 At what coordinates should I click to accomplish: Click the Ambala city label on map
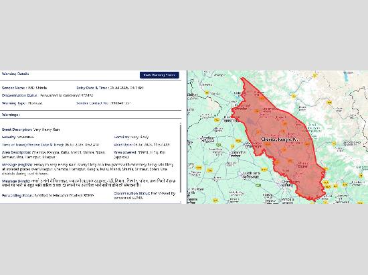tap(288, 201)
